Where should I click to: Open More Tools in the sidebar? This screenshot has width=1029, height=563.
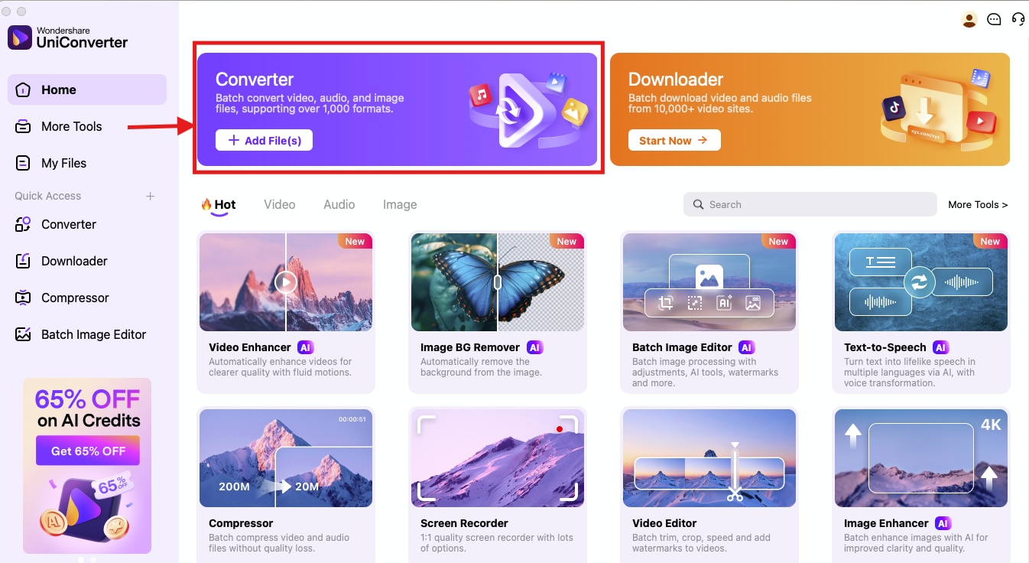pyautogui.click(x=87, y=126)
